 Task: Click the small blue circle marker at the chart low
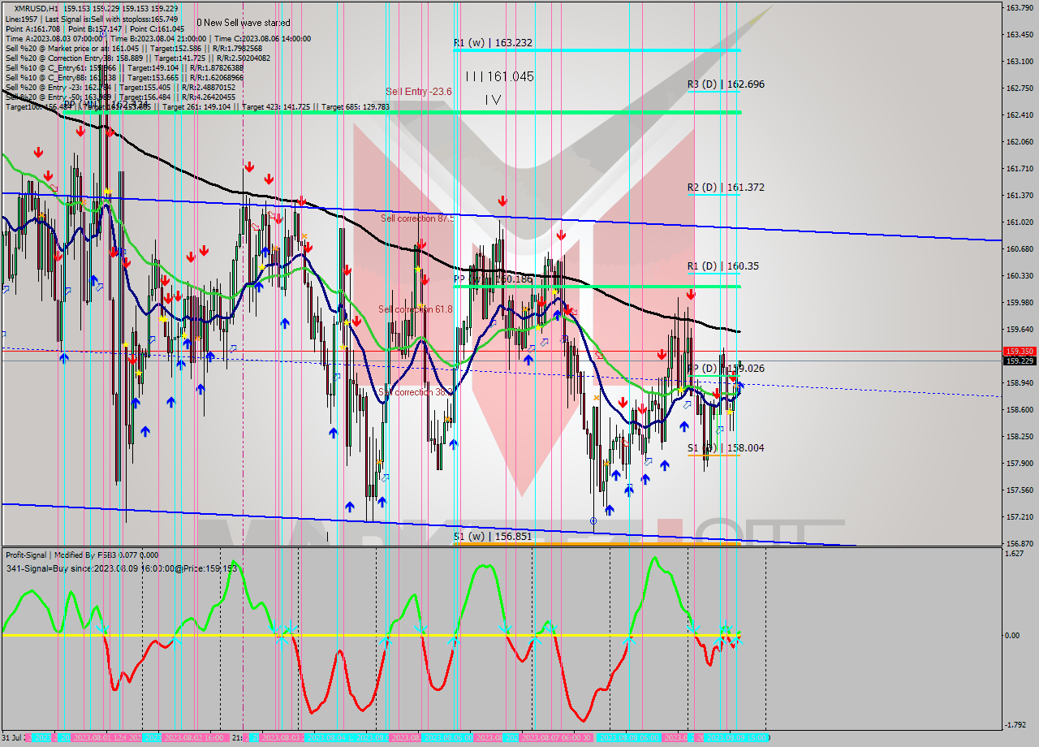(x=593, y=520)
